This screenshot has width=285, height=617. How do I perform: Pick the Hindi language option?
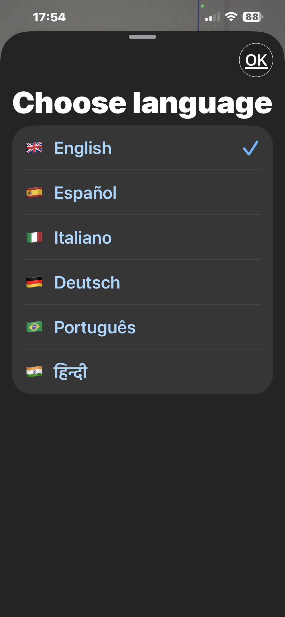click(x=71, y=372)
